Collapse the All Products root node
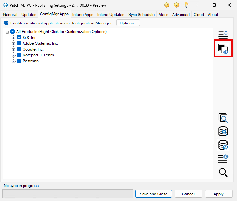This screenshot has height=201, width=237. point(8,32)
